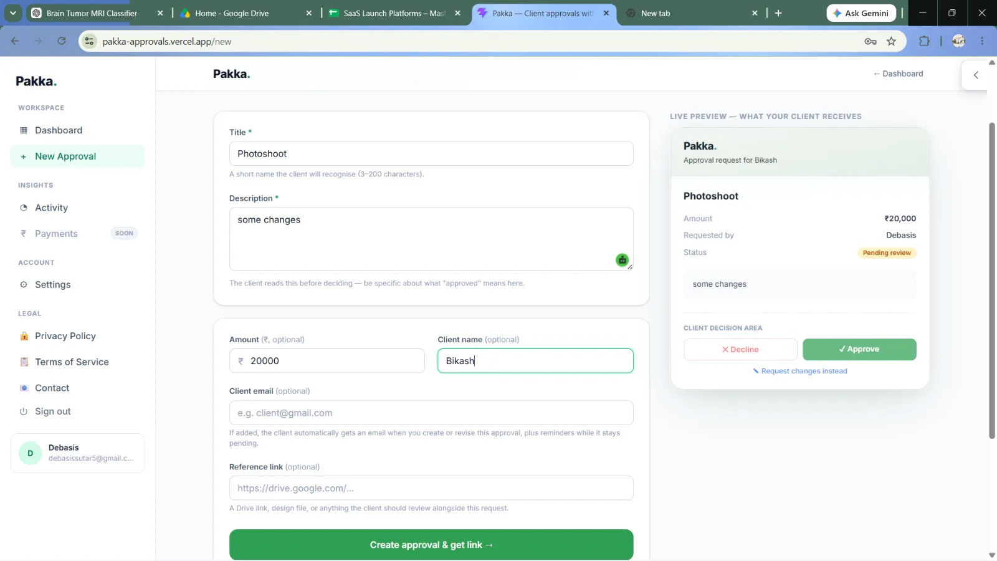Click the plus icon beside New Approval

(x=24, y=156)
